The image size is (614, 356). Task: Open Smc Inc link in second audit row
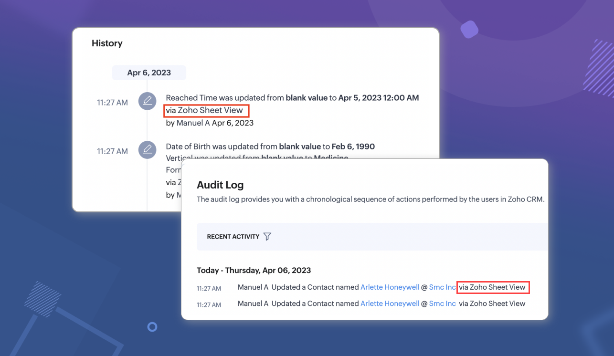[x=443, y=304]
